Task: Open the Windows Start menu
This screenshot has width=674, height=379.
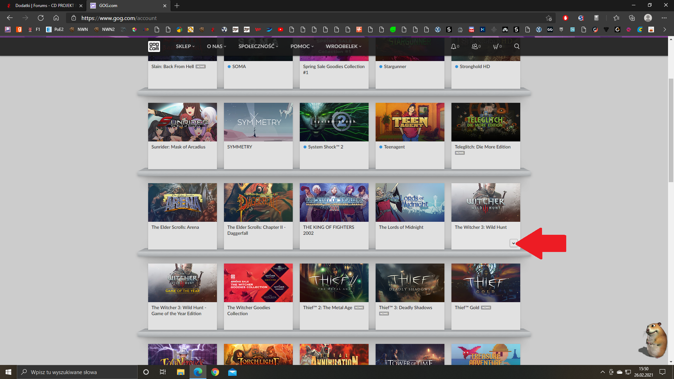Action: point(8,372)
